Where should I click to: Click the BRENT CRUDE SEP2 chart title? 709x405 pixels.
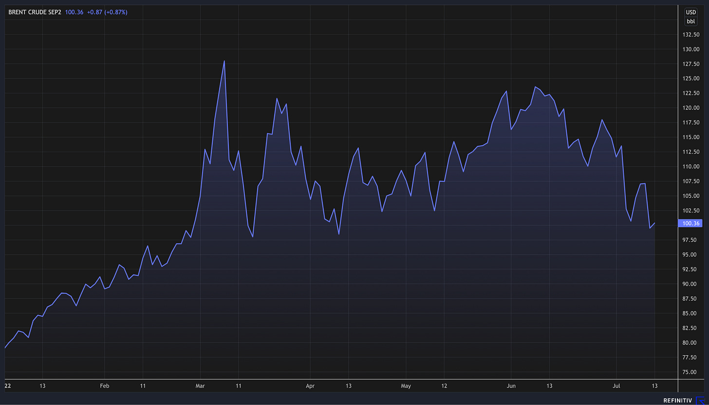click(x=35, y=12)
